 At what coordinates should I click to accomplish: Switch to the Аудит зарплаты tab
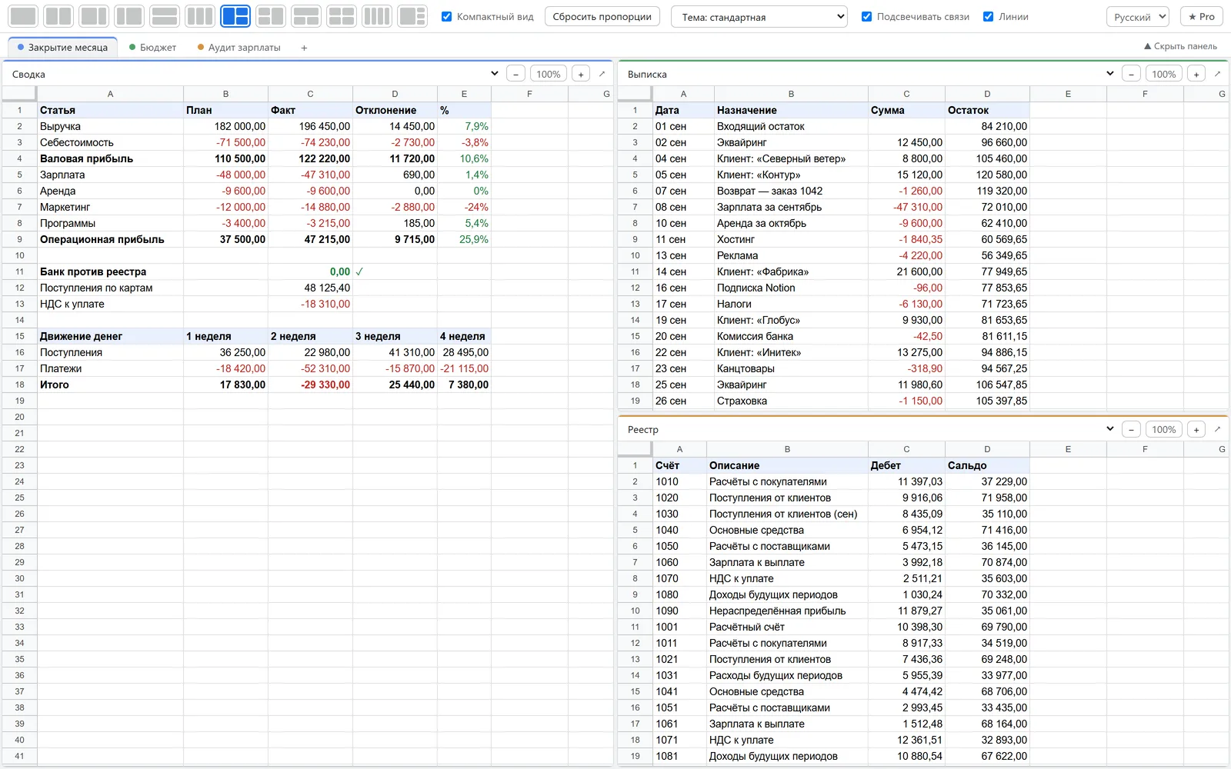[239, 48]
